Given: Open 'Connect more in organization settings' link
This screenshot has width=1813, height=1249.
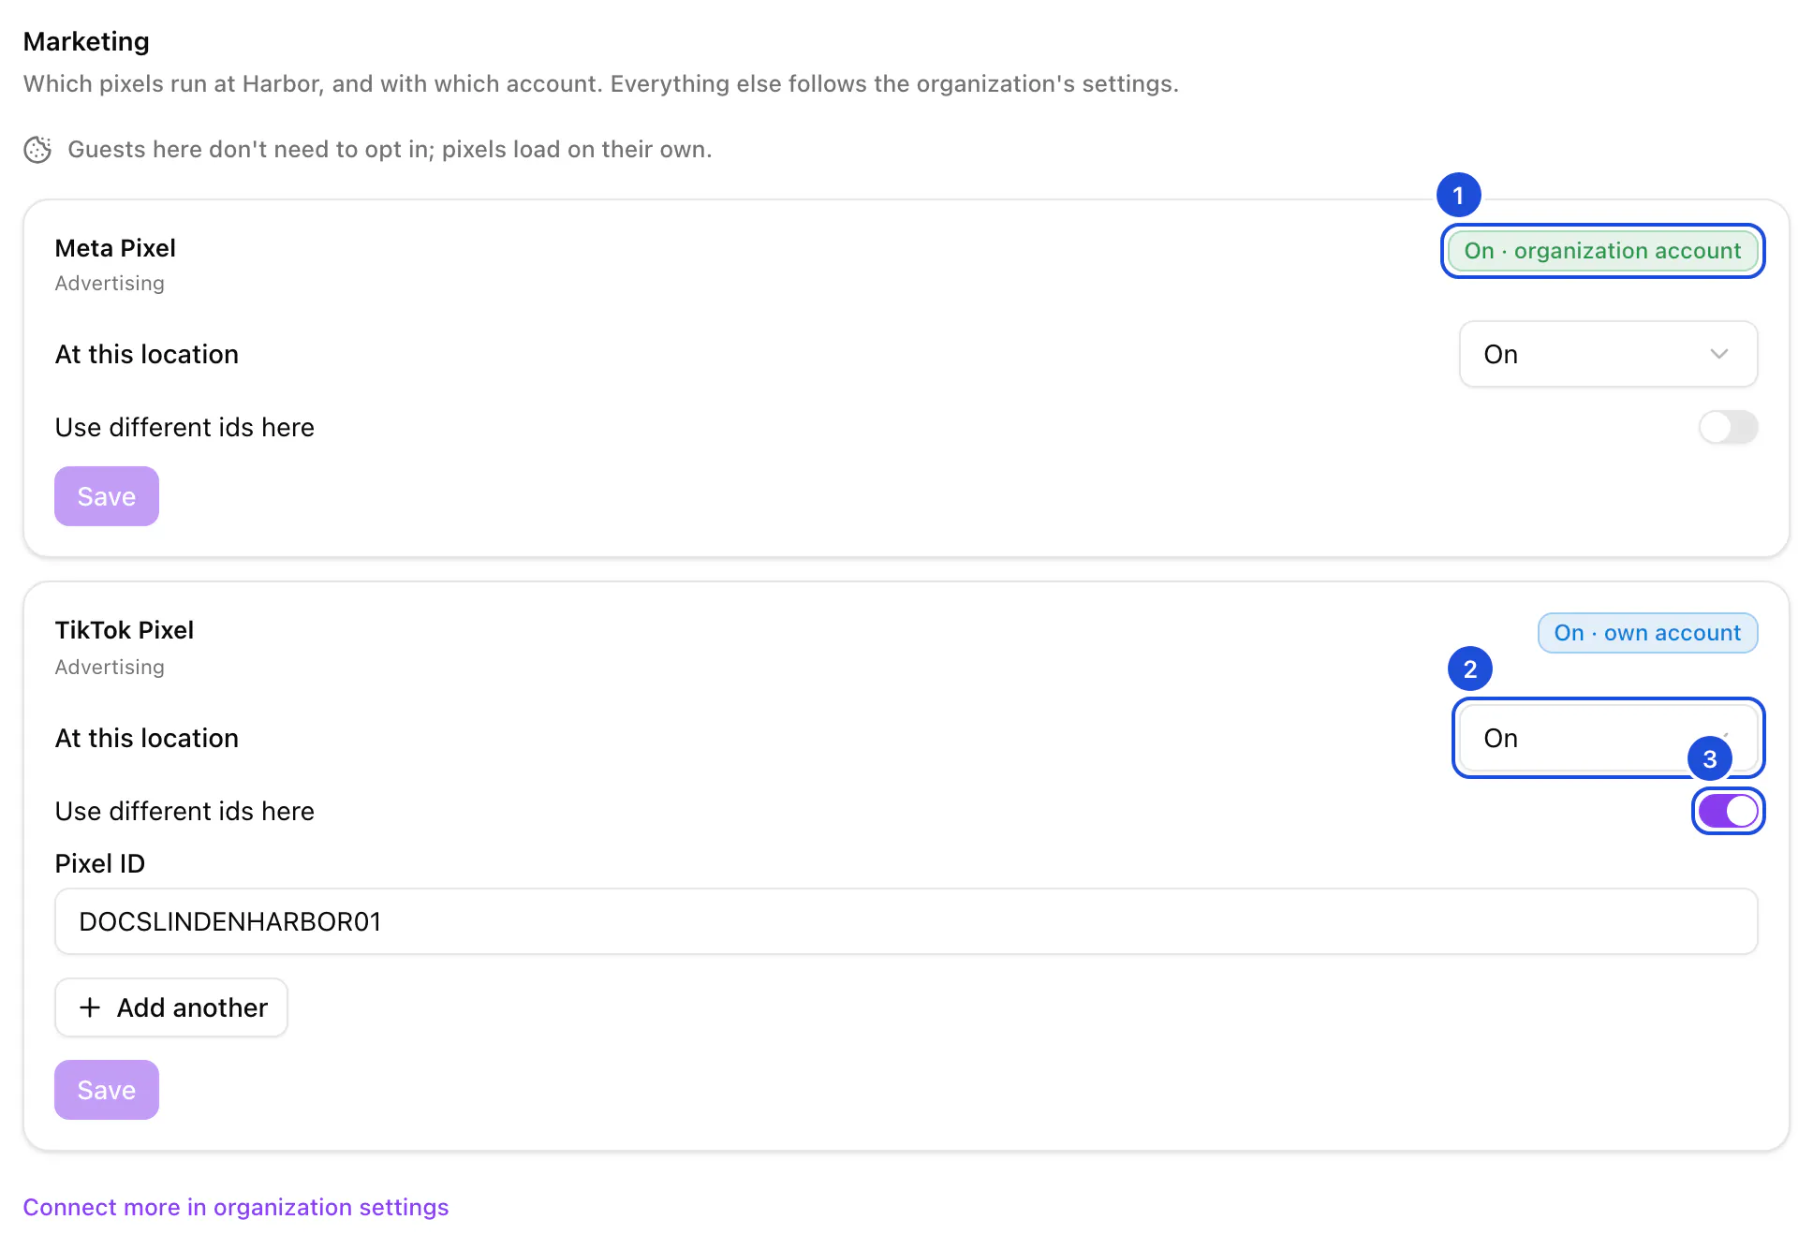Looking at the screenshot, I should tap(236, 1207).
